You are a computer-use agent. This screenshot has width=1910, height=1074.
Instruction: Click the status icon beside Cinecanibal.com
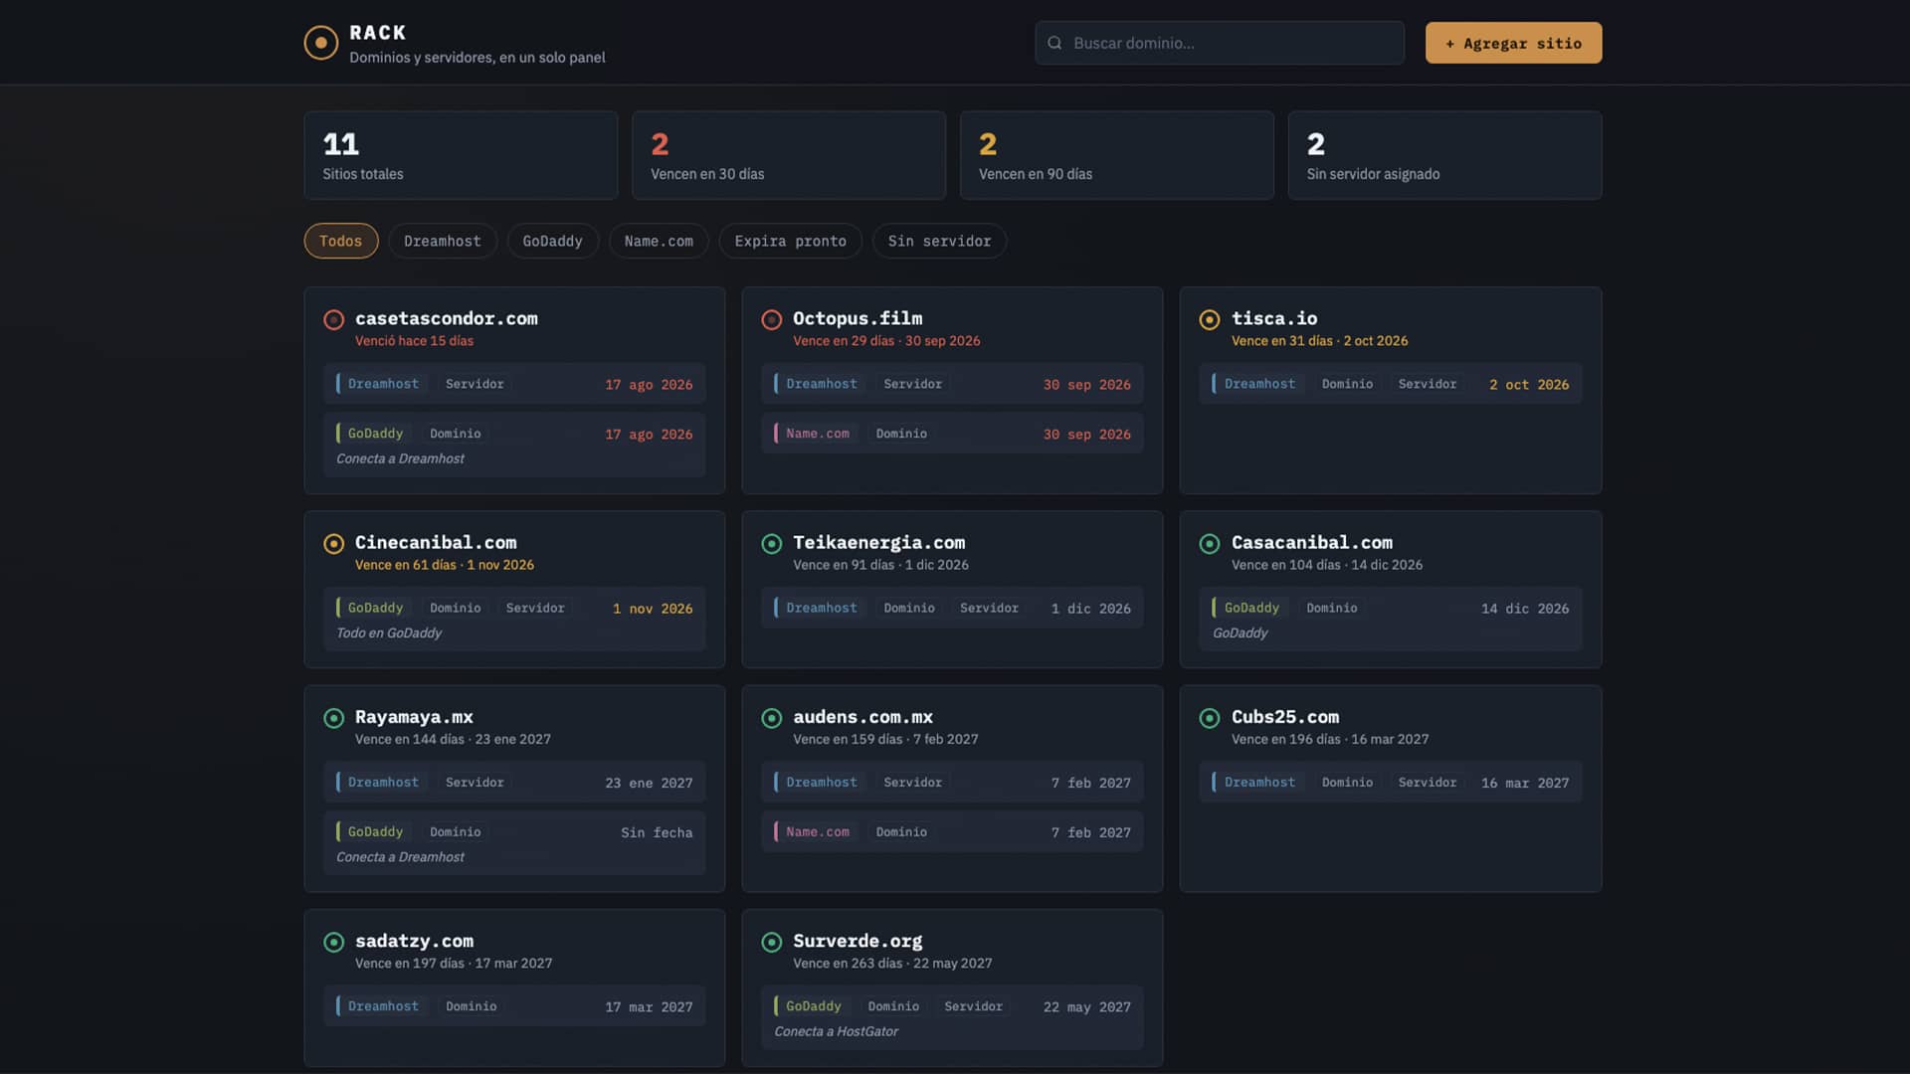pyautogui.click(x=334, y=543)
